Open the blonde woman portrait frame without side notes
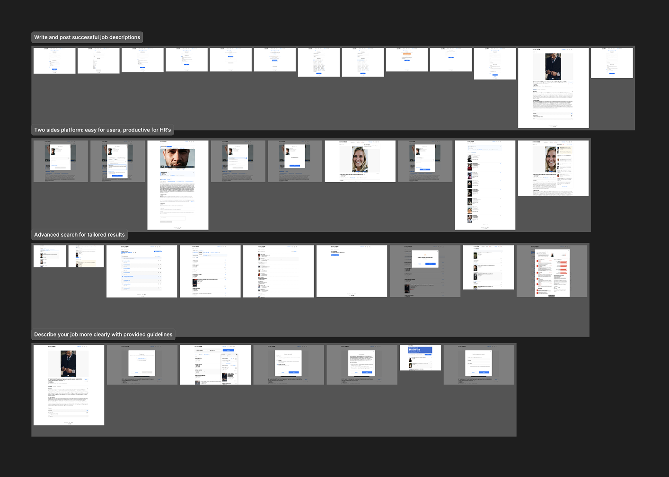The image size is (669, 477). coord(360,161)
